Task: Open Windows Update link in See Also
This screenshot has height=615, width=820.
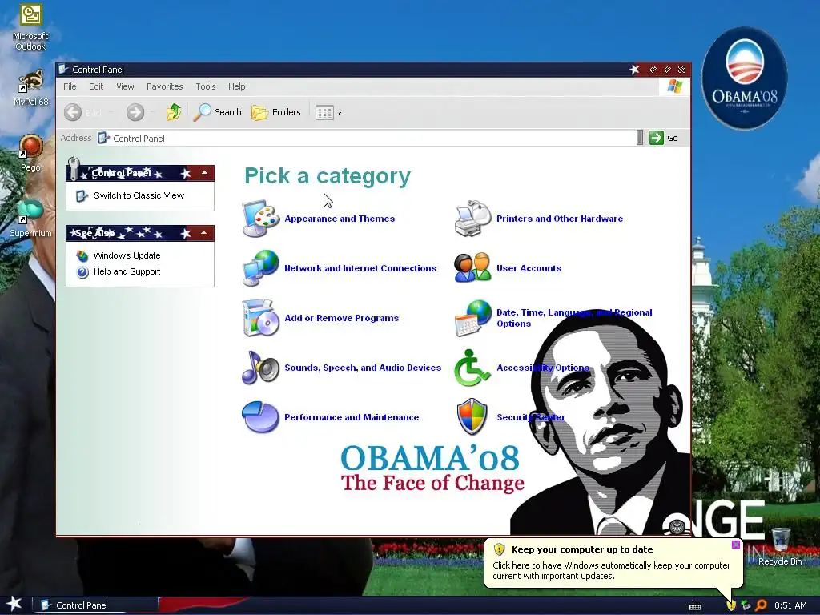Action: 127,255
